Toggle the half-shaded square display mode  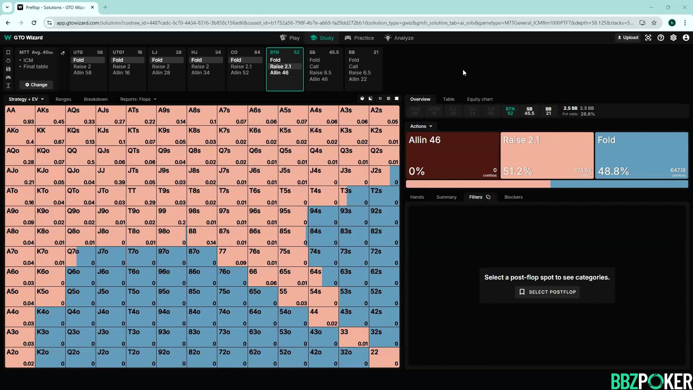(370, 99)
